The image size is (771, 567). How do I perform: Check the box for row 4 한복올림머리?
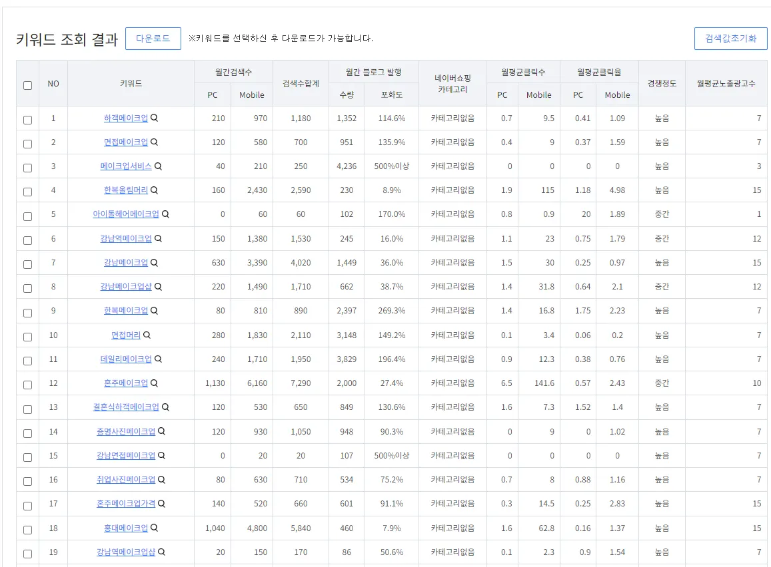click(27, 192)
